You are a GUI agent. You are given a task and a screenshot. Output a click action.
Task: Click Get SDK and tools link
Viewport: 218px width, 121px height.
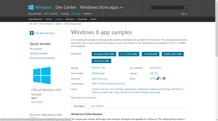[45, 33]
